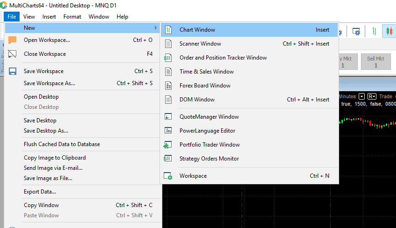Image resolution: width=396 pixels, height=228 pixels.
Task: Select Workspace entry in New submenu
Action: 249,176
